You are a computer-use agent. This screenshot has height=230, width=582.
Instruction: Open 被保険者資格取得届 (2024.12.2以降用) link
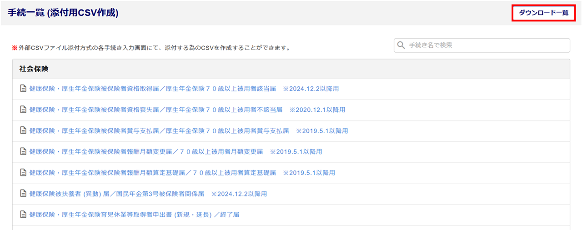pyautogui.click(x=184, y=89)
